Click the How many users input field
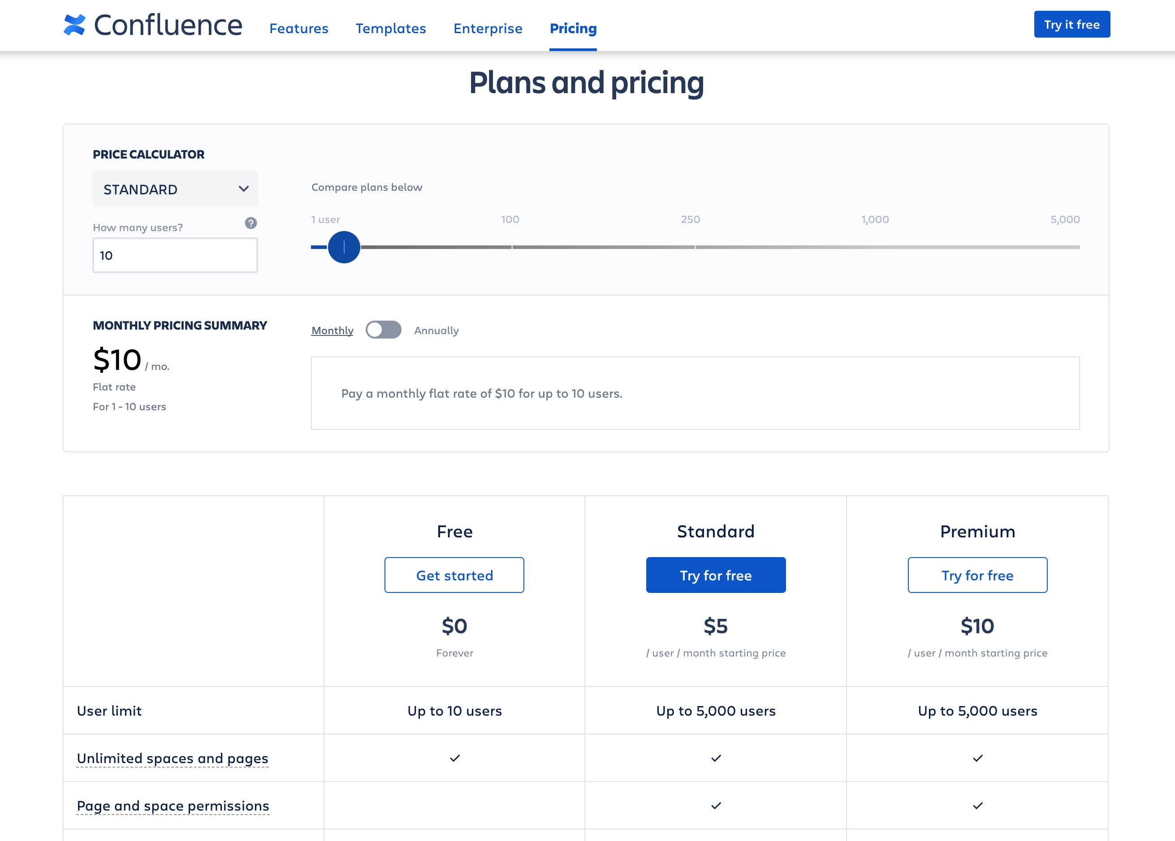 (175, 255)
